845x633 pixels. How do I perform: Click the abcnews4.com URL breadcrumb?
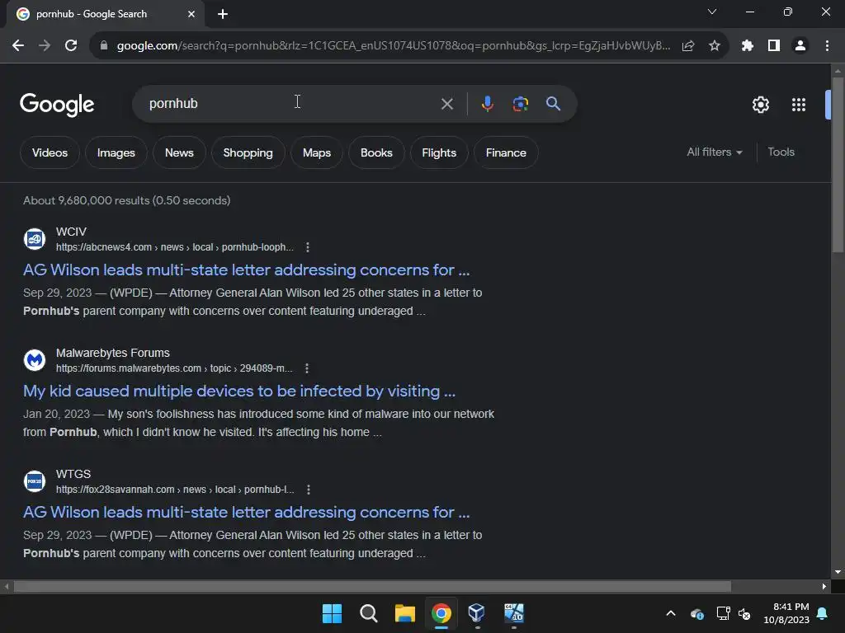tap(175, 247)
